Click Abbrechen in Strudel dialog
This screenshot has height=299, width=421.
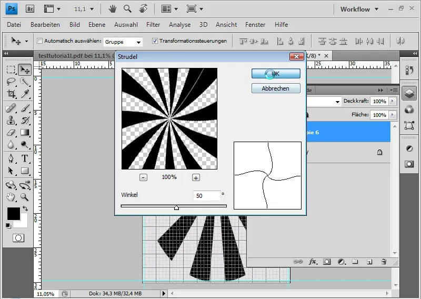(276, 88)
